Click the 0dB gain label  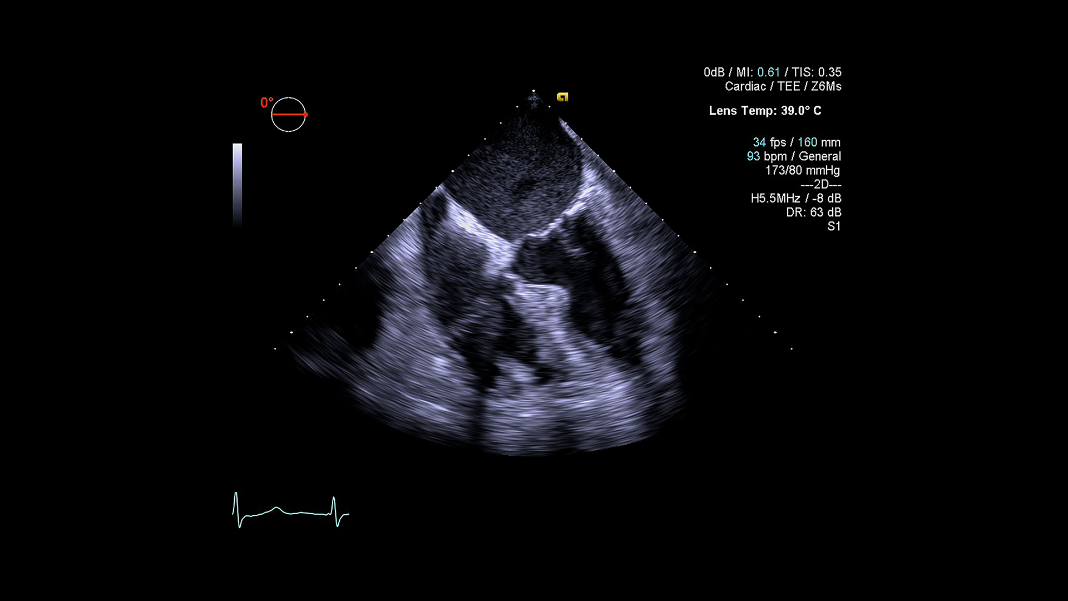(x=715, y=72)
